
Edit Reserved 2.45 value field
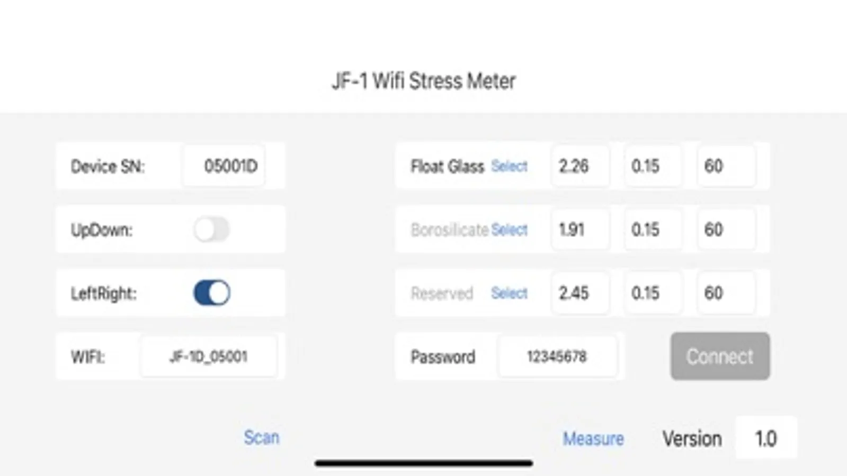click(x=579, y=293)
